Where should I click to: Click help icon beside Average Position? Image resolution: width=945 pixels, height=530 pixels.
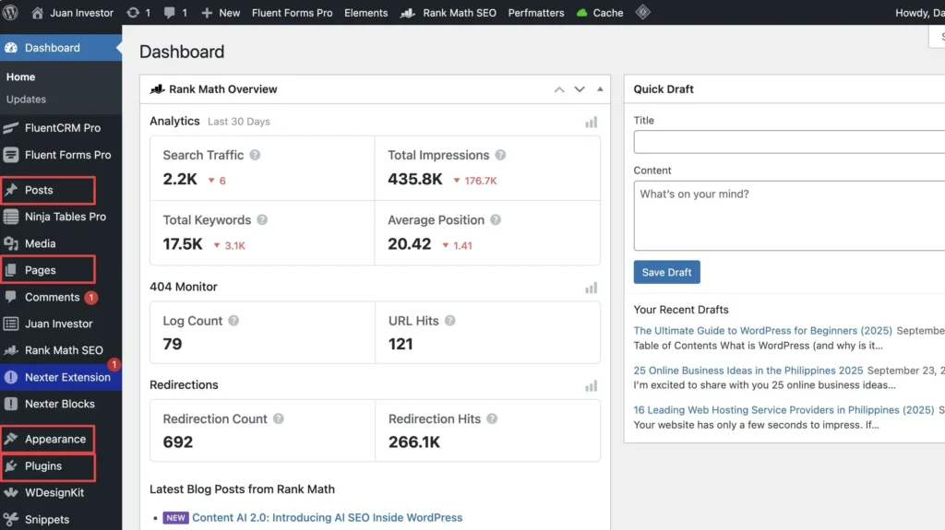(x=496, y=219)
